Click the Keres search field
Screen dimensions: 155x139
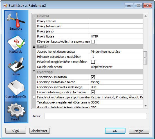(x=95, y=116)
